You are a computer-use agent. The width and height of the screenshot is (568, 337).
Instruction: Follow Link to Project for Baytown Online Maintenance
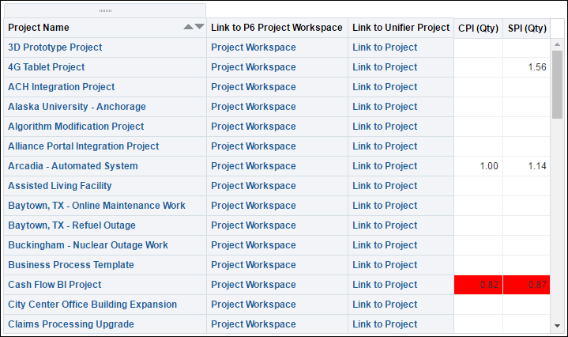pos(385,206)
